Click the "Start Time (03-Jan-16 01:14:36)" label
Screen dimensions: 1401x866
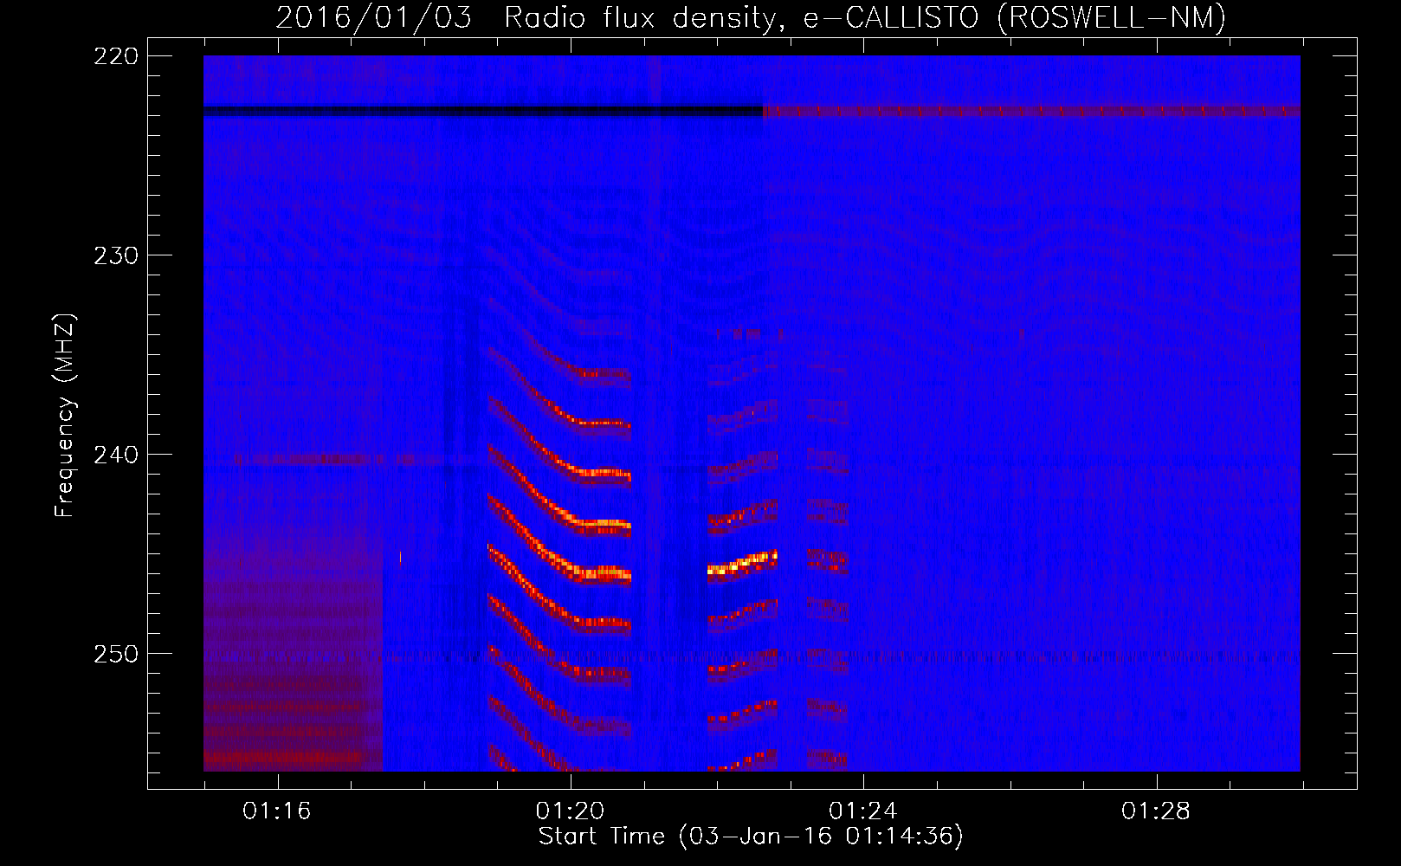[x=751, y=836]
